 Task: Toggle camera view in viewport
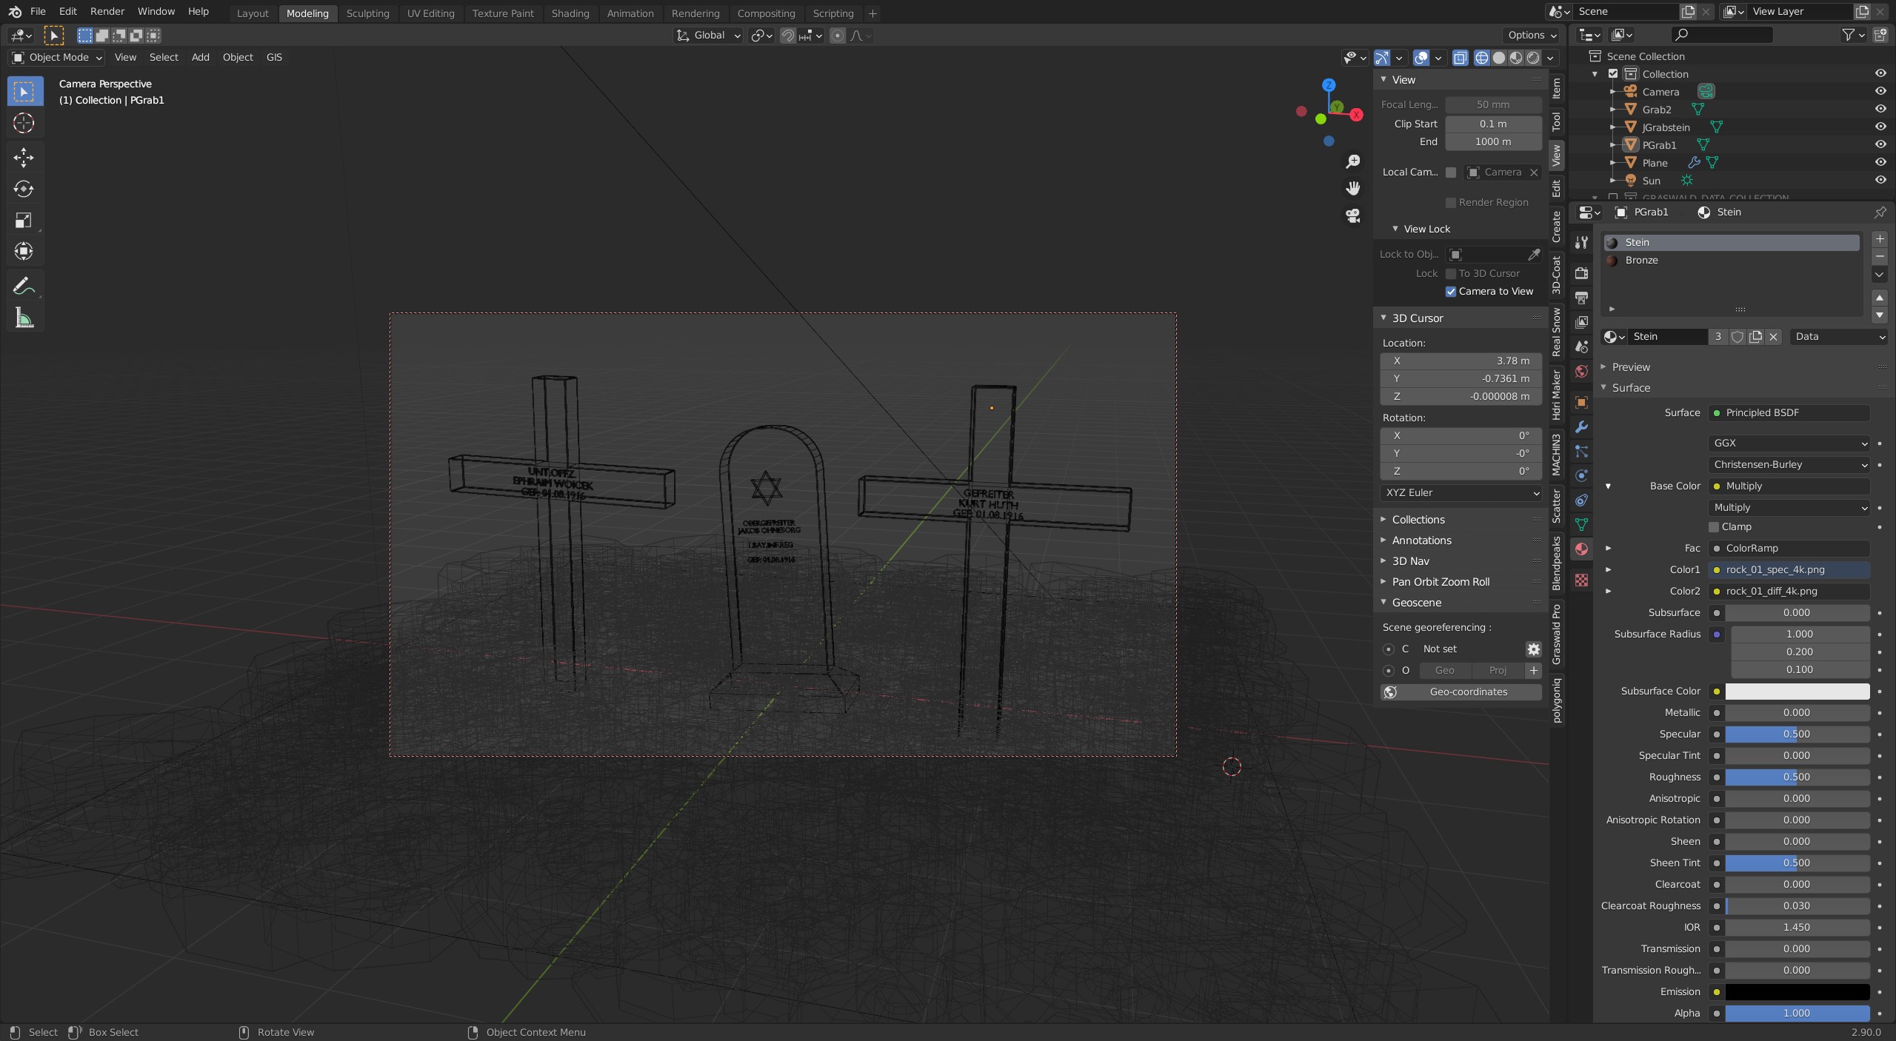coord(1353,215)
